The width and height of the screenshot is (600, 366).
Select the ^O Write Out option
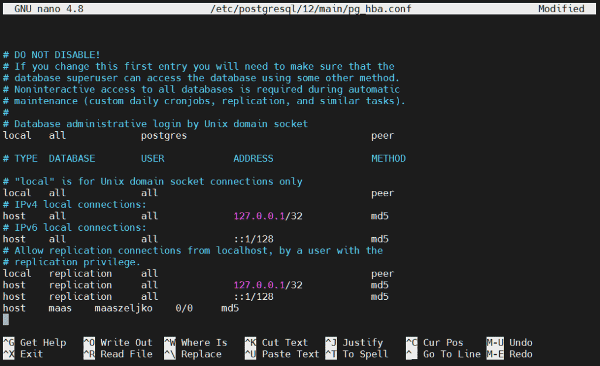(117, 343)
